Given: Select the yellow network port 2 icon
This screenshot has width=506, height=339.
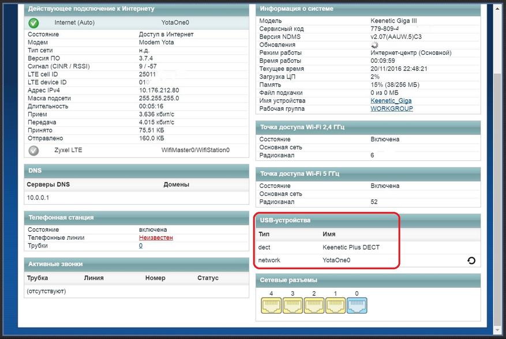Looking at the screenshot, I should click(x=314, y=305).
